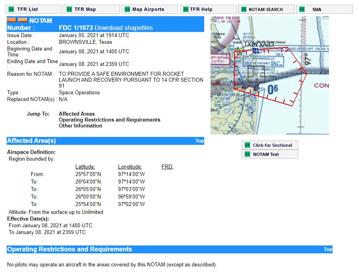The width and height of the screenshot is (359, 279).
Task: Click the blue airport icon on the map
Action: [256, 51]
